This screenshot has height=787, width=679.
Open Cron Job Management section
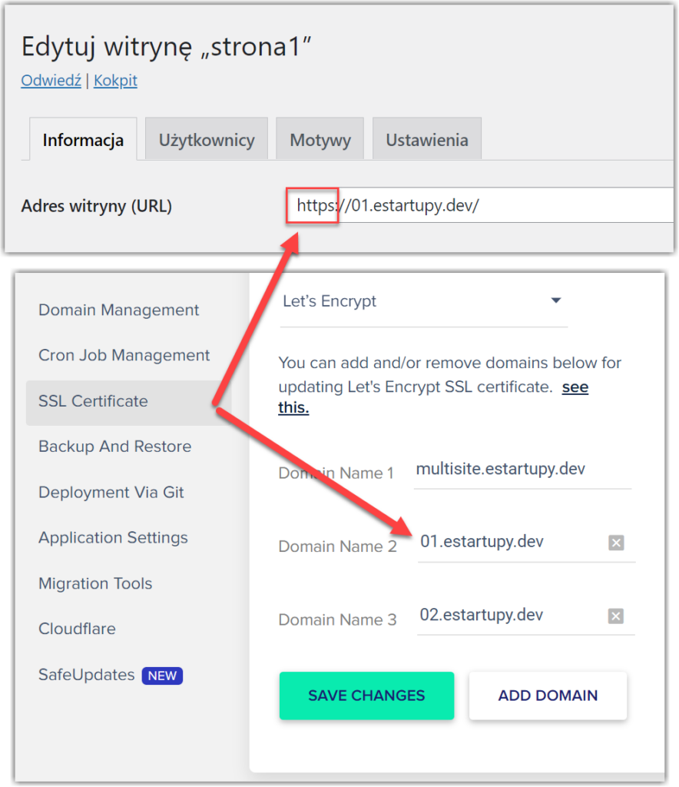[x=124, y=355]
